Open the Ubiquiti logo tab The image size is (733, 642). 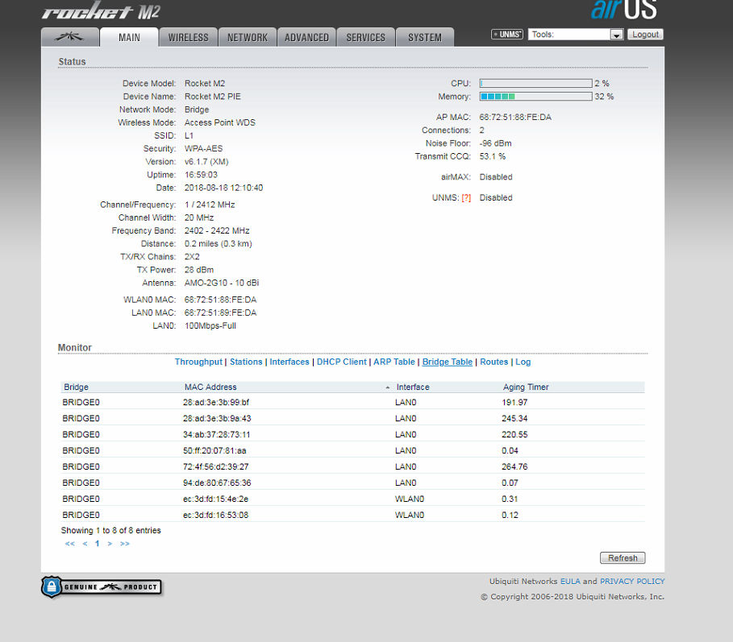click(x=69, y=37)
